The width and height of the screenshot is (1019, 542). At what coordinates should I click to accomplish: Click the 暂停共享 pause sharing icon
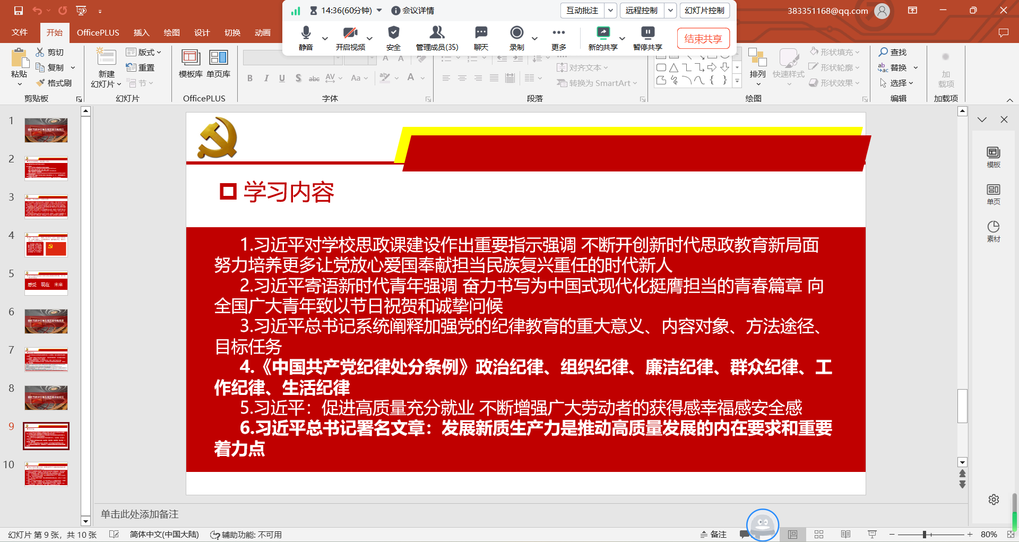coord(647,33)
